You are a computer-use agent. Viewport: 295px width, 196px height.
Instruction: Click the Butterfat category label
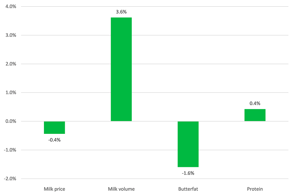(x=188, y=189)
